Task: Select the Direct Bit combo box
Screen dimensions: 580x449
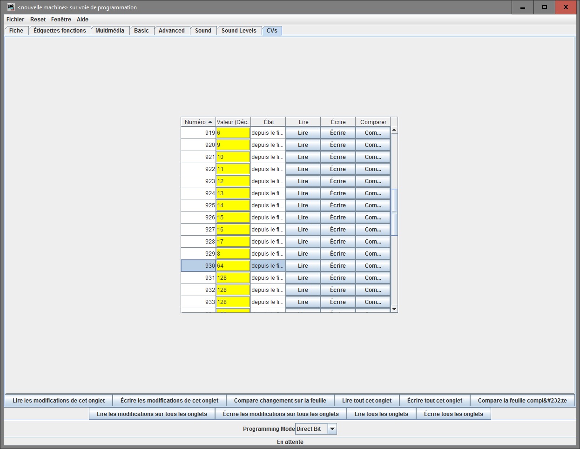Action: click(316, 429)
